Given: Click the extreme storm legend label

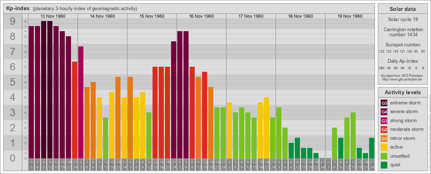Looking at the screenshot, I should pyautogui.click(x=406, y=103).
